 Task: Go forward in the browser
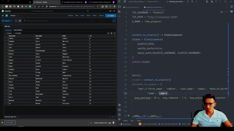tap(114, 7)
